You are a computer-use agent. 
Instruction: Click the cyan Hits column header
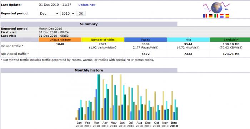pos(188,40)
